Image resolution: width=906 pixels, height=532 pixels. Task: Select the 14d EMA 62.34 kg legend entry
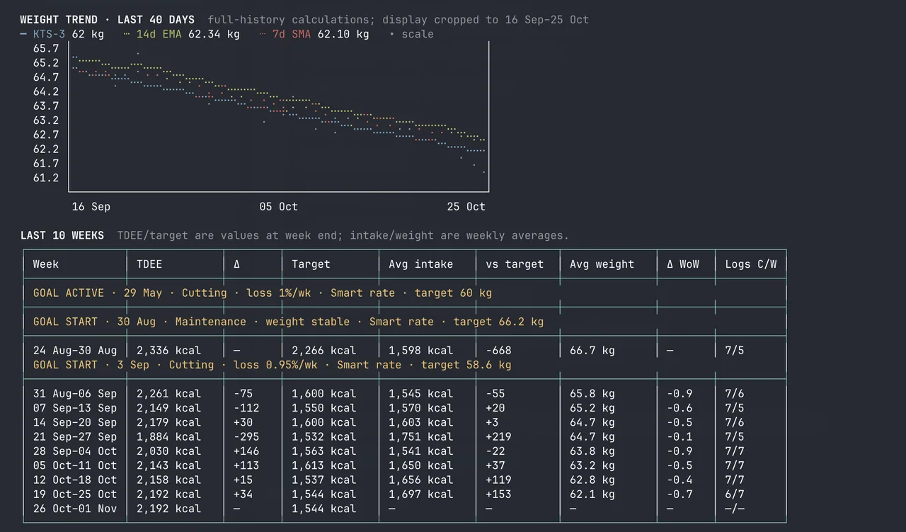[x=181, y=34]
